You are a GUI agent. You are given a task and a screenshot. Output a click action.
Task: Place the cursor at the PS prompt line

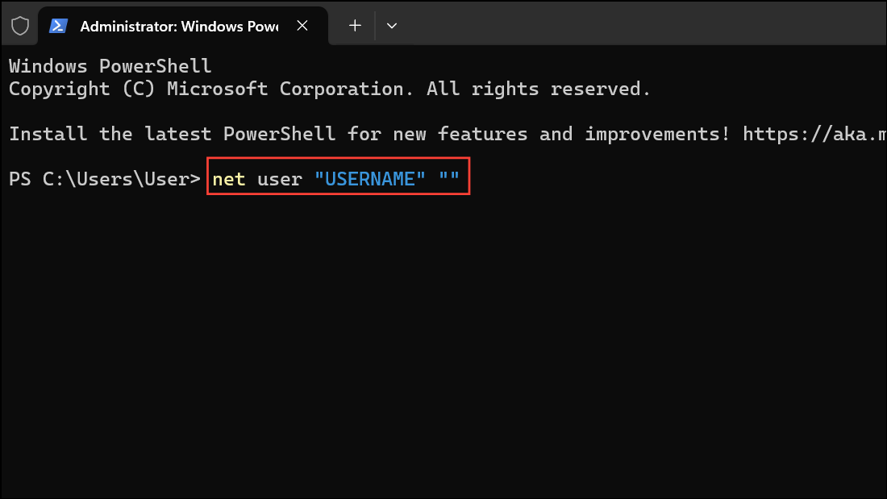click(103, 178)
